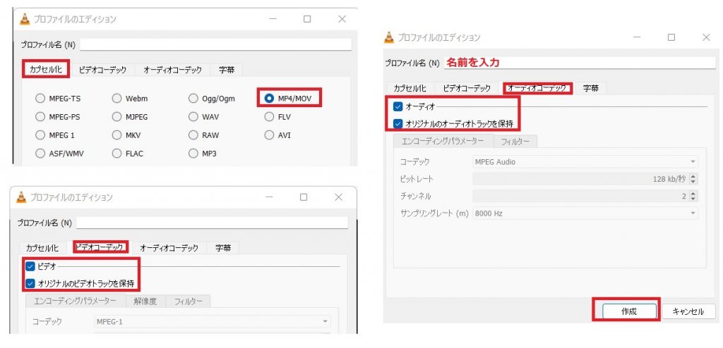
Task: Choose the ASF/WMV radio button
Action: pos(40,154)
